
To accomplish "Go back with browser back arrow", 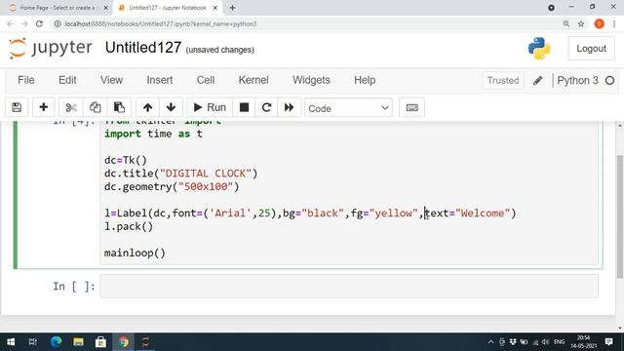I will (11, 23).
